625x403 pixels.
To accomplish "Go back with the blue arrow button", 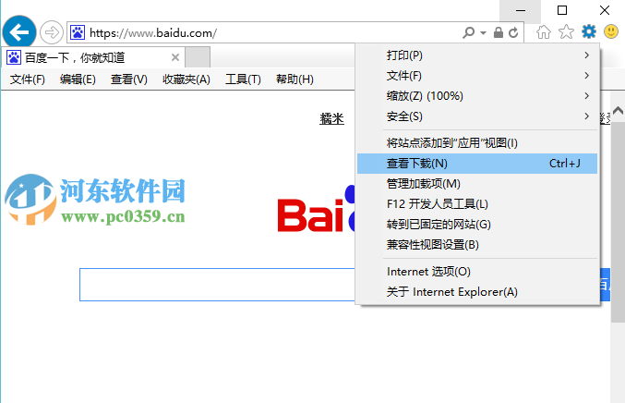I will [x=19, y=32].
